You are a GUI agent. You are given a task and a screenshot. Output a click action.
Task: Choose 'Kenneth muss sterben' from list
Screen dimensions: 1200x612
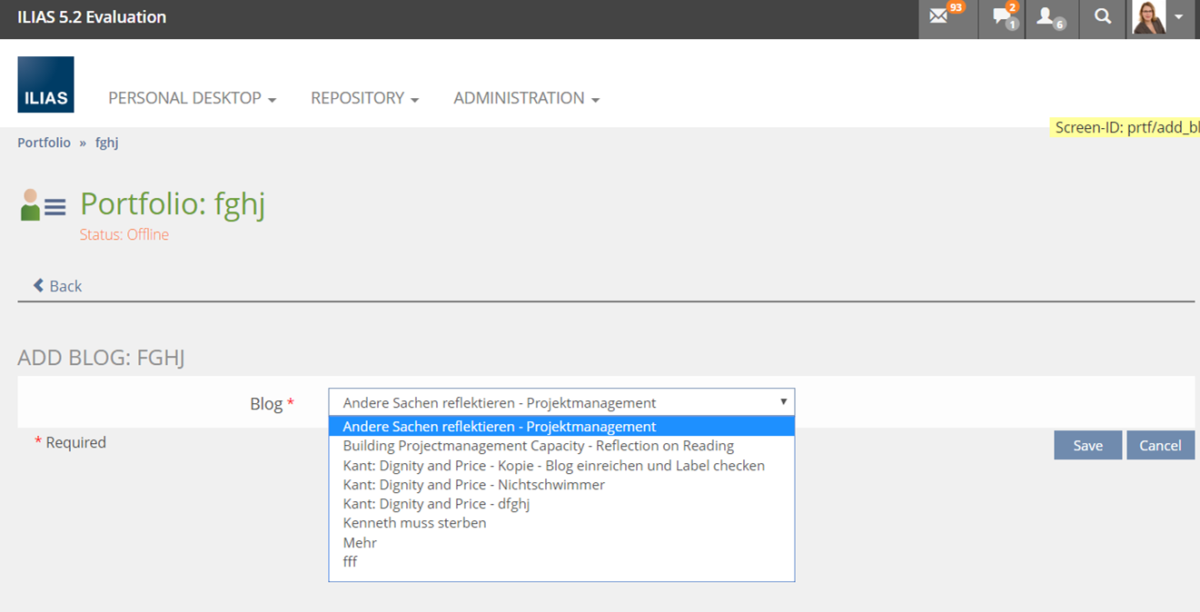tap(414, 523)
